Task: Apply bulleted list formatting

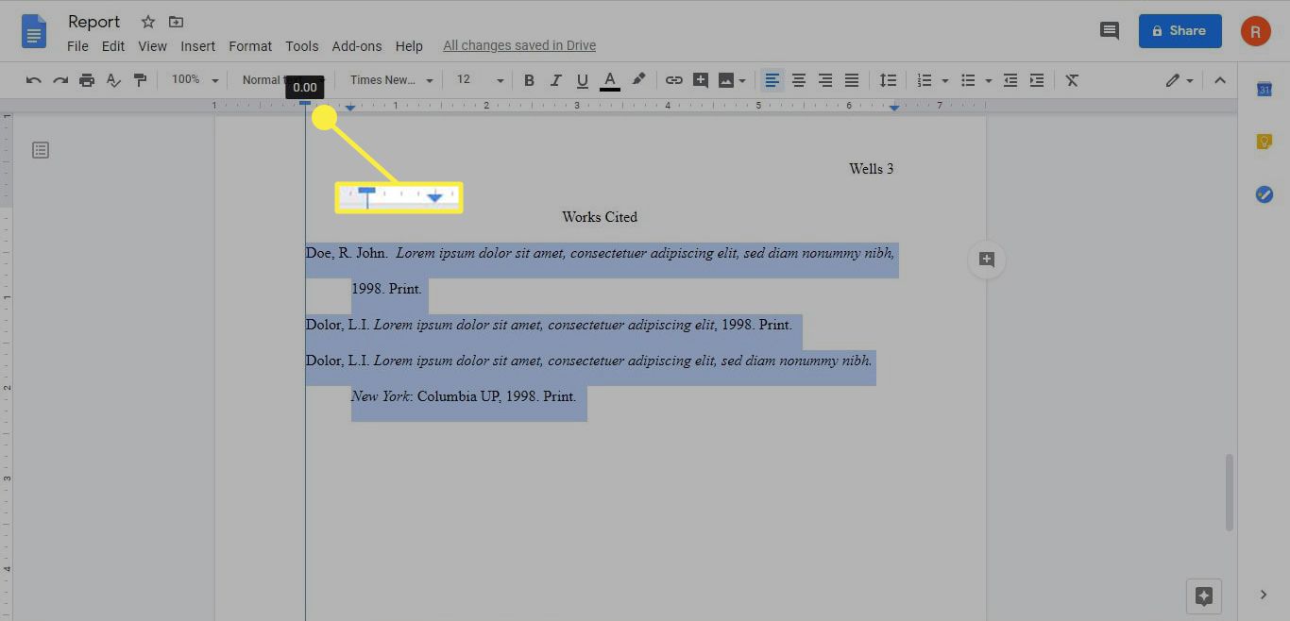Action: [968, 80]
